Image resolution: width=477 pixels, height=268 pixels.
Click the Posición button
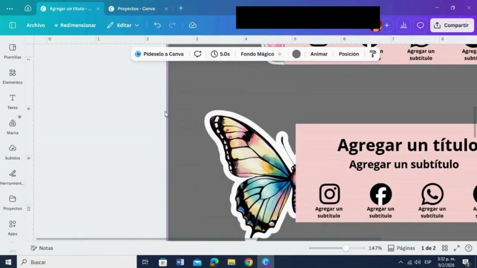click(x=349, y=54)
